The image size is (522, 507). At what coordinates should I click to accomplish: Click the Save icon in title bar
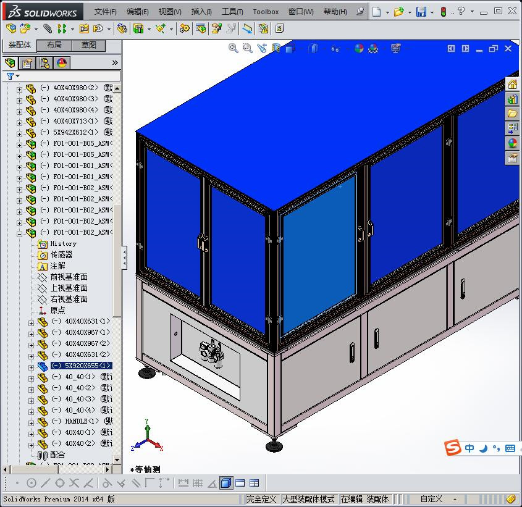pyautogui.click(x=421, y=12)
